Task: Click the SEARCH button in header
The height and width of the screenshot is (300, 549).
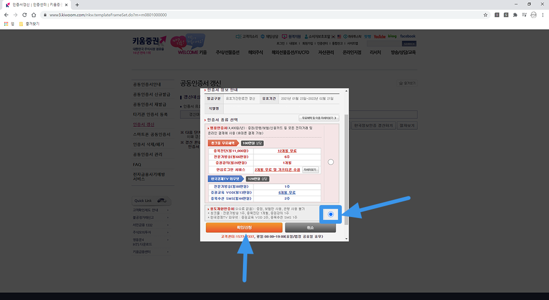Action: 409,44
